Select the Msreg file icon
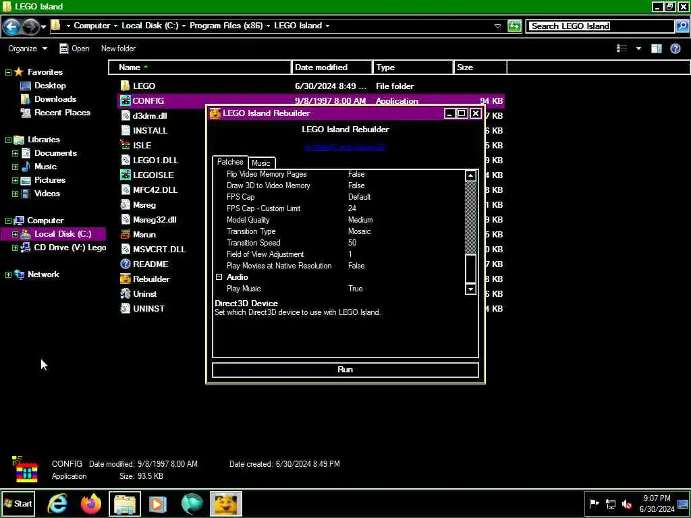Viewport: 691px width, 518px height. tap(125, 205)
